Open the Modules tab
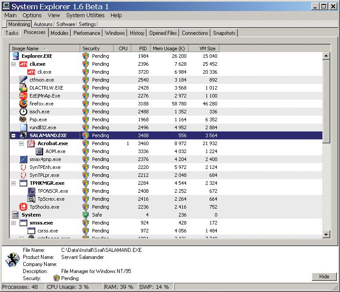Image resolution: width=340 pixels, height=292 pixels. pyautogui.click(x=59, y=33)
